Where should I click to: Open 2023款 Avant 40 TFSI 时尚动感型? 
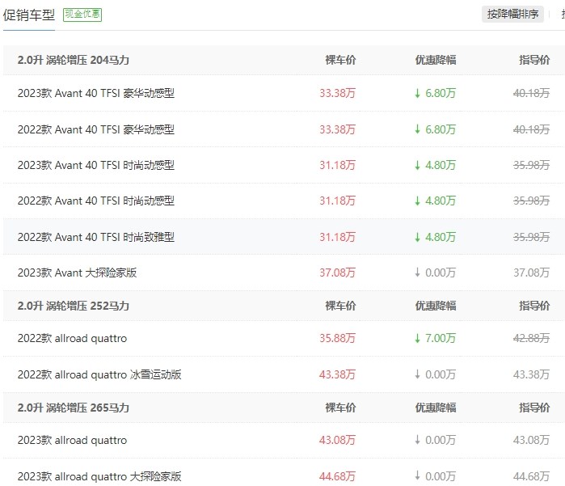[x=96, y=165]
